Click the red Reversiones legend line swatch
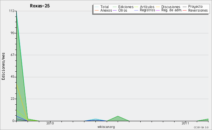This screenshot has width=212, height=130. coord(184,10)
